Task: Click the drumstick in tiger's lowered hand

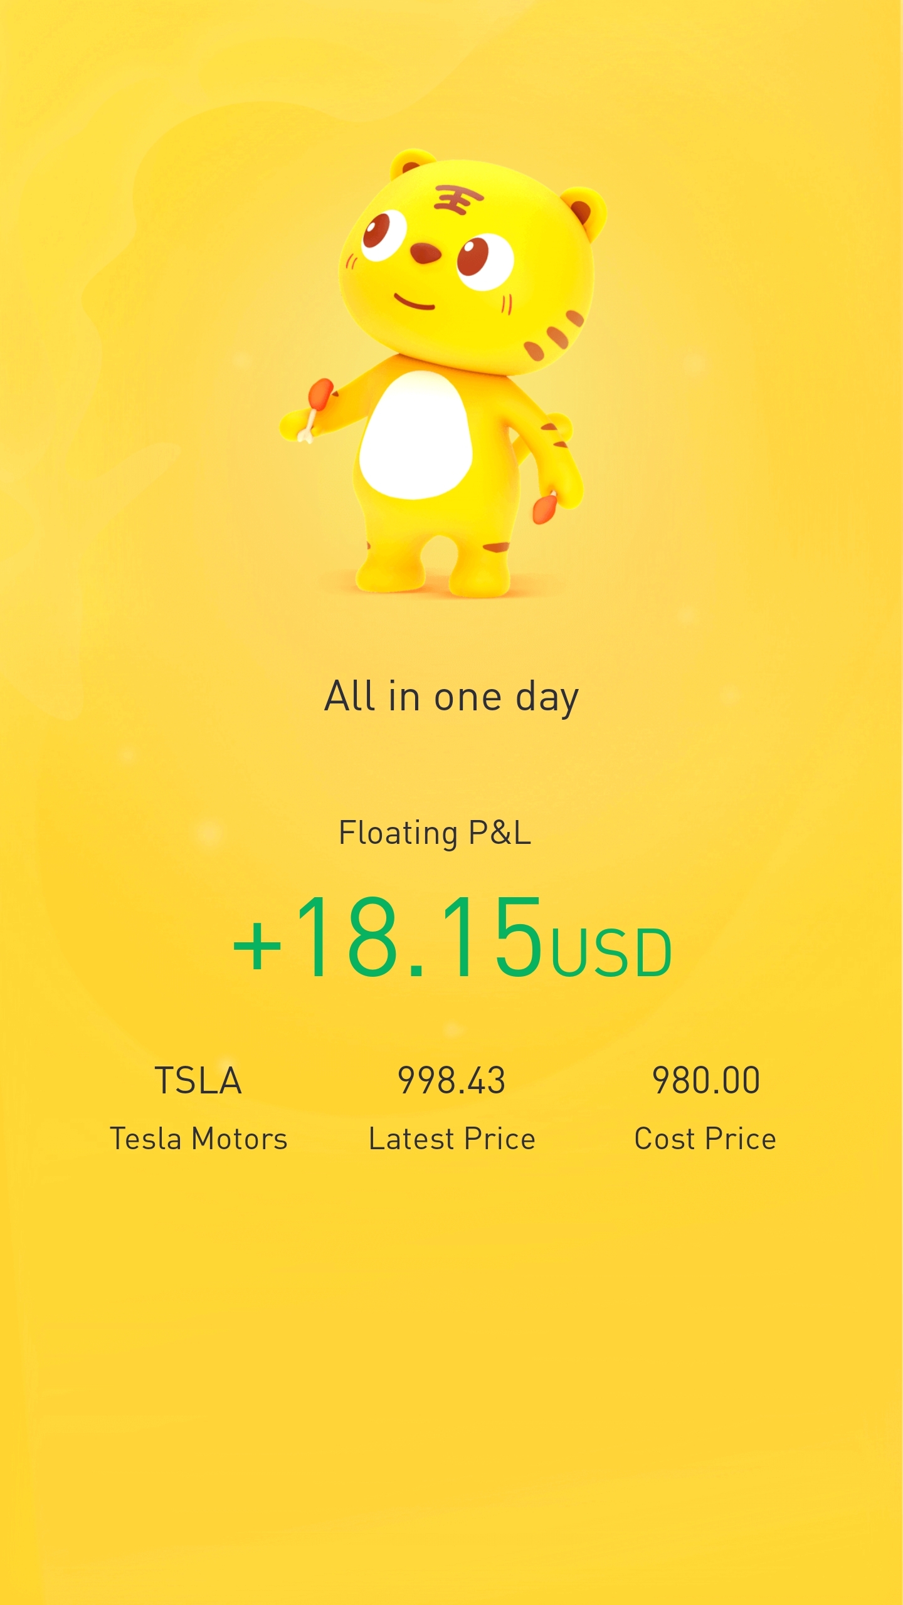Action: coord(544,508)
